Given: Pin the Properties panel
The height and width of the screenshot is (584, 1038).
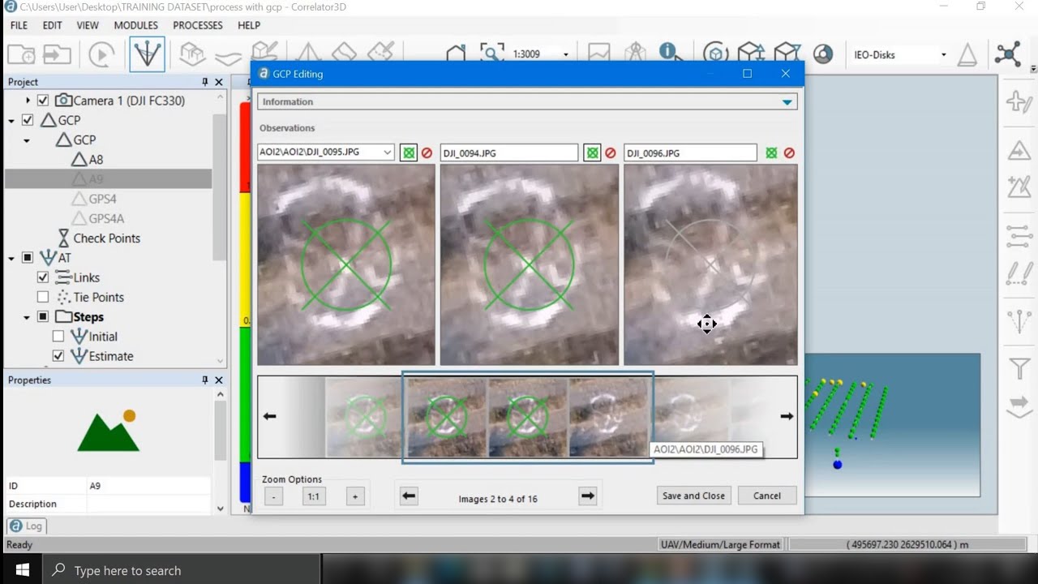Looking at the screenshot, I should 205,380.
